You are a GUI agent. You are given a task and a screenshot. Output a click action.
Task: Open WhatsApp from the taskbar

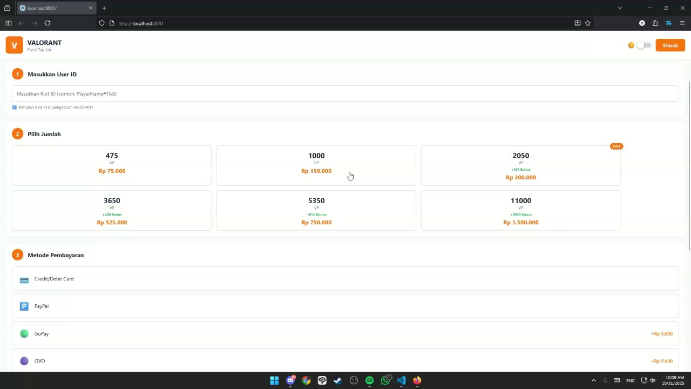coord(385,380)
